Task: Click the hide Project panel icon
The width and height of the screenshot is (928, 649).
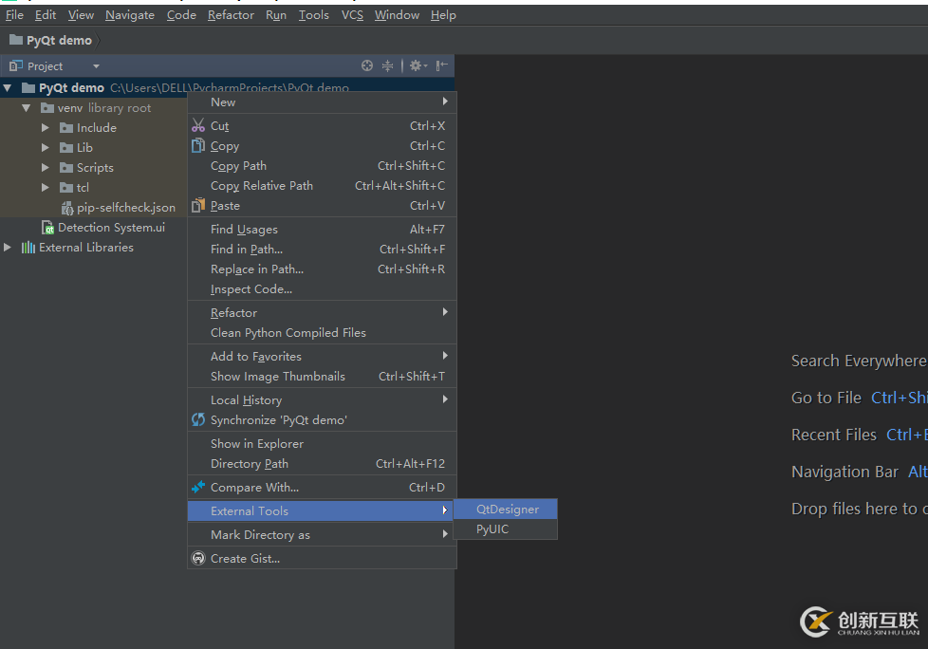Action: [x=441, y=65]
